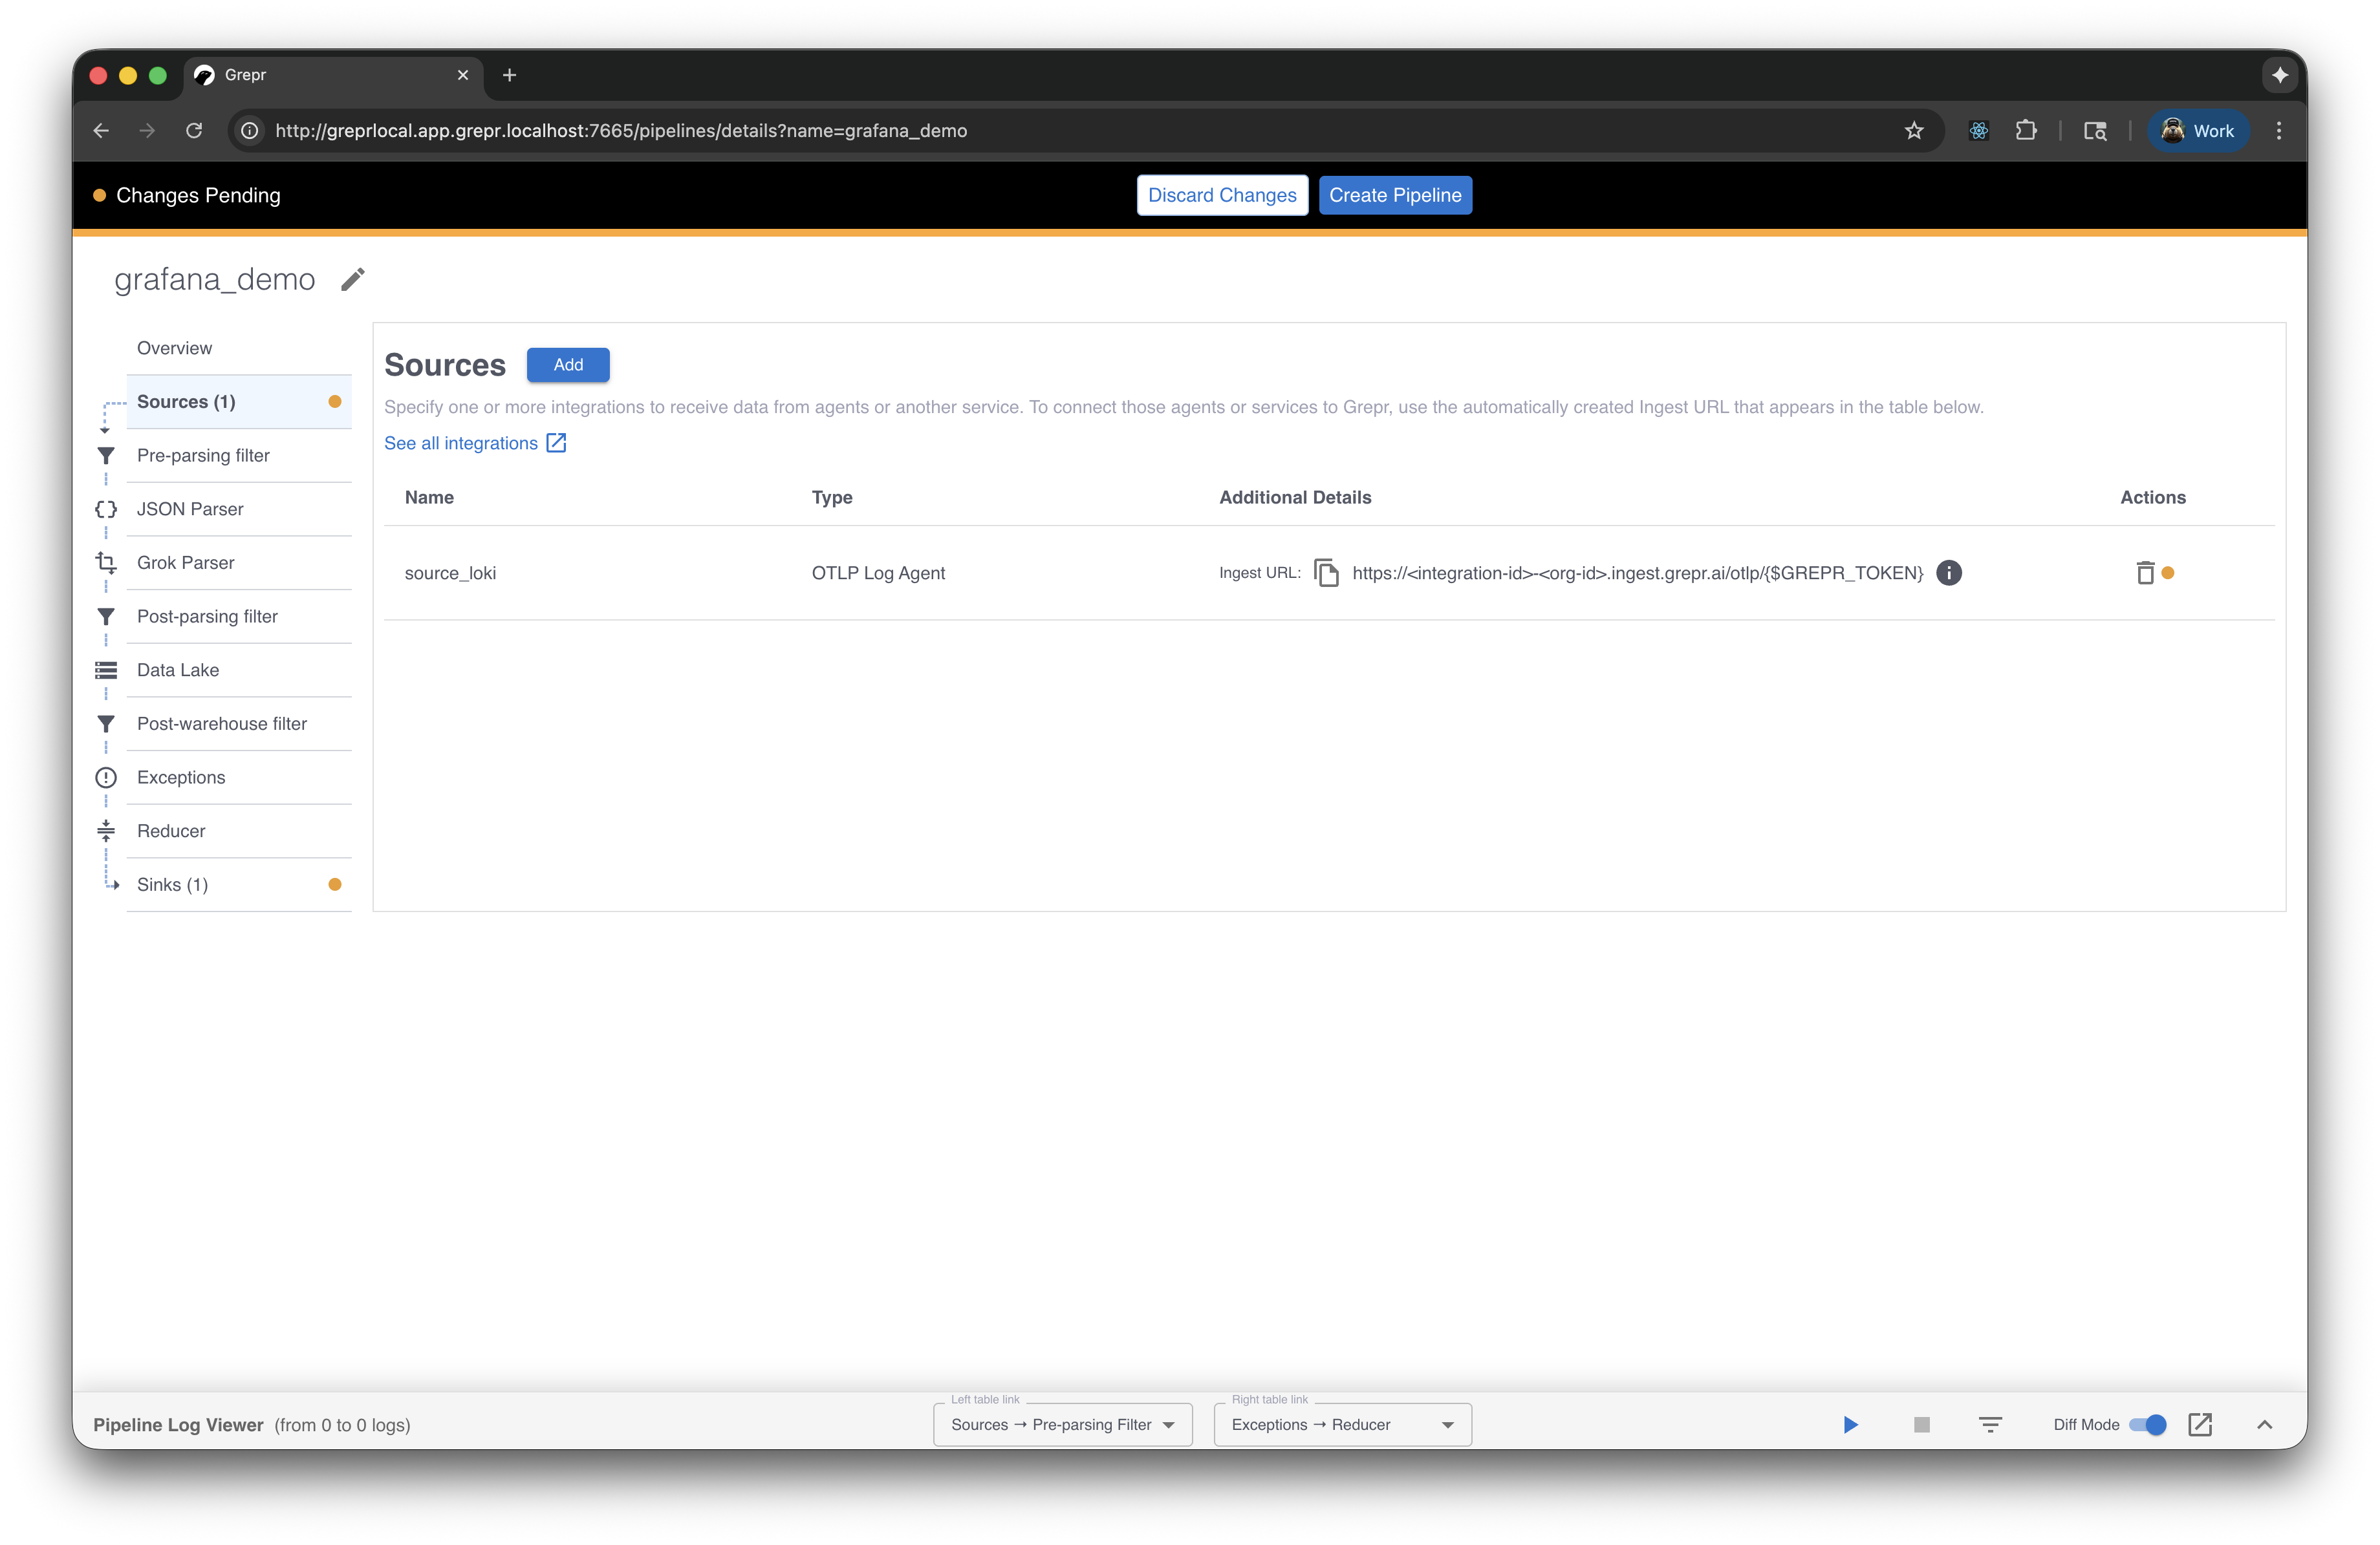Open browser extensions puzzle icon
2380x1545 pixels.
point(2025,131)
